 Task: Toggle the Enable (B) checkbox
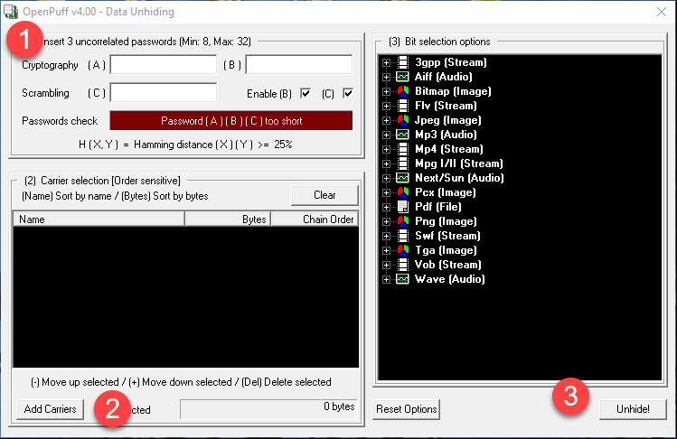[306, 93]
